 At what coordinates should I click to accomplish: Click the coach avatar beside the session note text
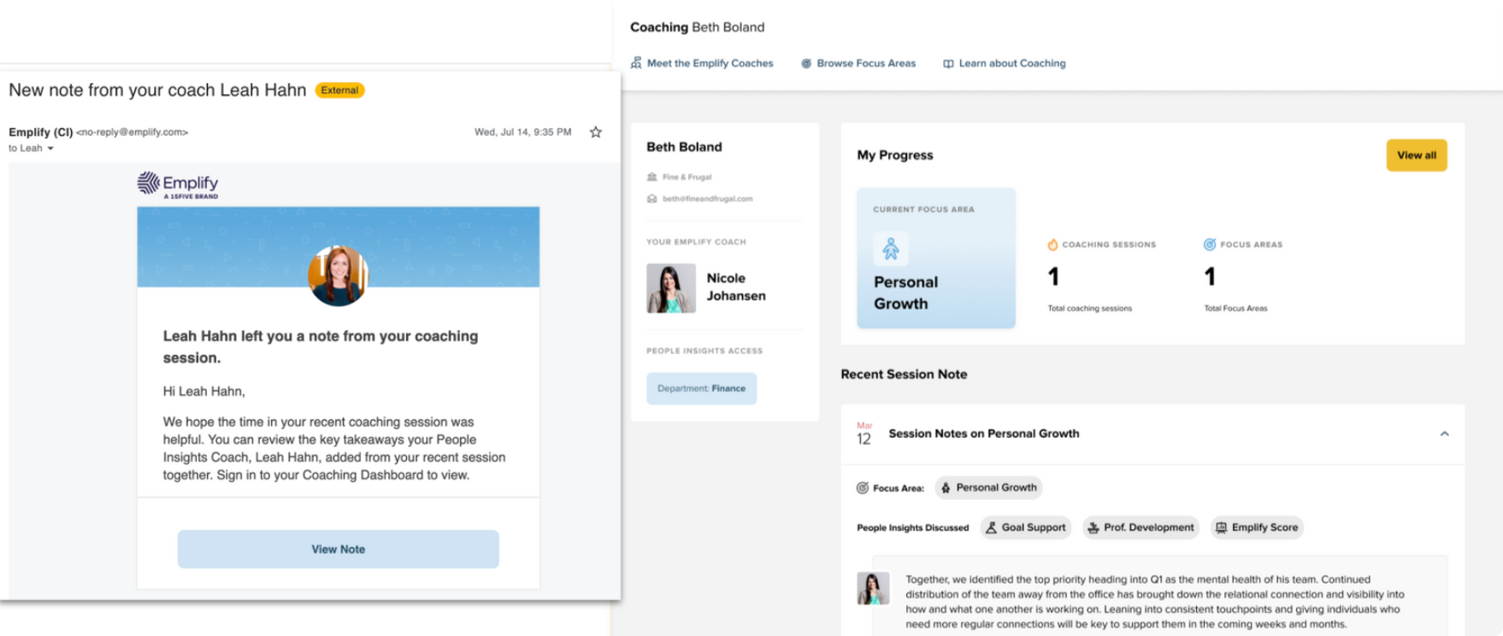(873, 588)
